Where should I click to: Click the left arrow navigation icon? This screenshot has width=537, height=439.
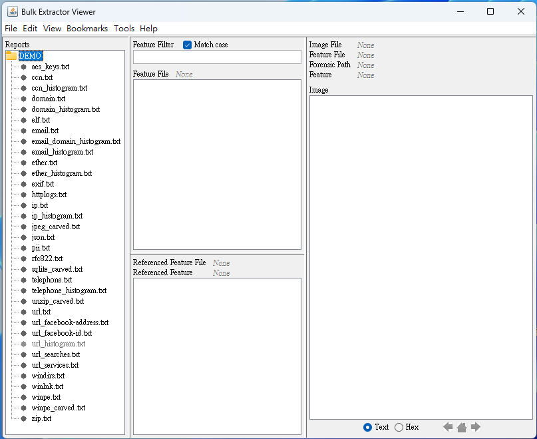click(448, 427)
